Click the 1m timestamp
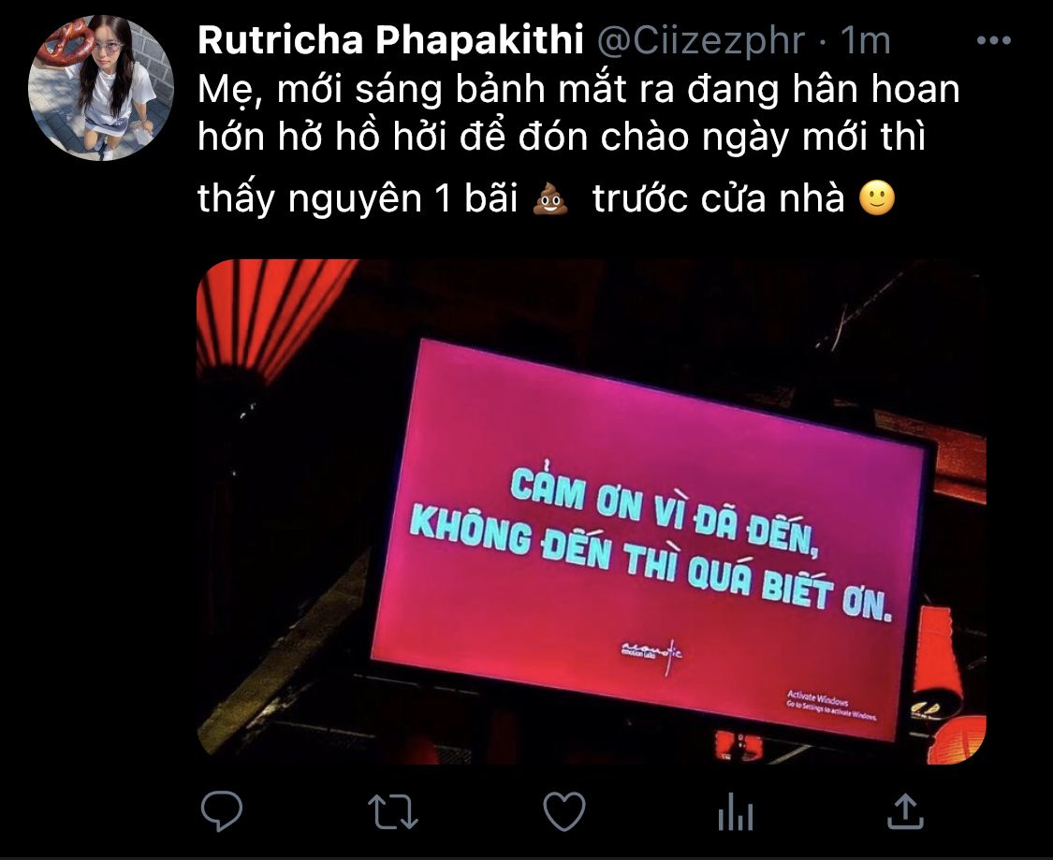1053x860 pixels. pyautogui.click(x=866, y=41)
